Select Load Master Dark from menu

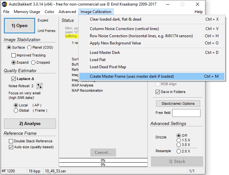[105, 53]
